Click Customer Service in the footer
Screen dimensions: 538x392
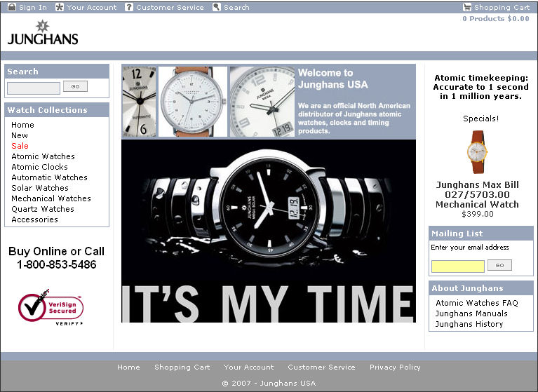tap(321, 367)
